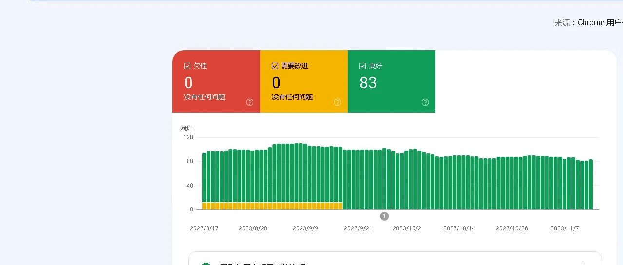The height and width of the screenshot is (265, 623).
Task: Select the red 欠佳 status card
Action: (216, 81)
